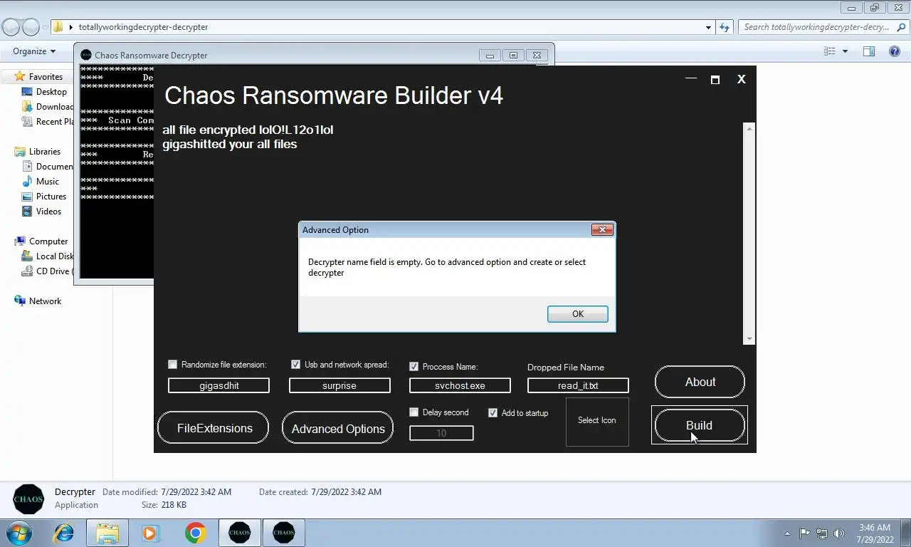911x547 pixels.
Task: Toggle the Randomize file extension checkbox
Action: pyautogui.click(x=172, y=364)
